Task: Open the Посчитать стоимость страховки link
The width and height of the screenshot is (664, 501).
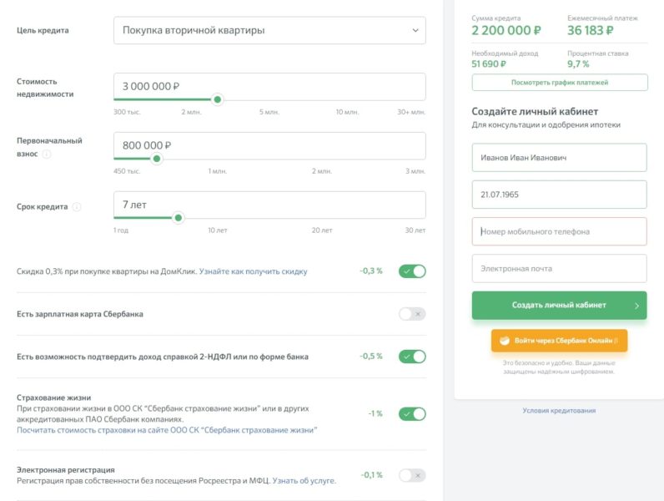Action: coord(167,430)
